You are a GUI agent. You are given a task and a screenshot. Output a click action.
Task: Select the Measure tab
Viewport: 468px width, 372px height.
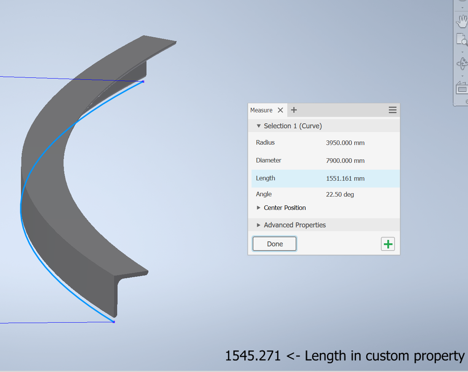click(261, 110)
